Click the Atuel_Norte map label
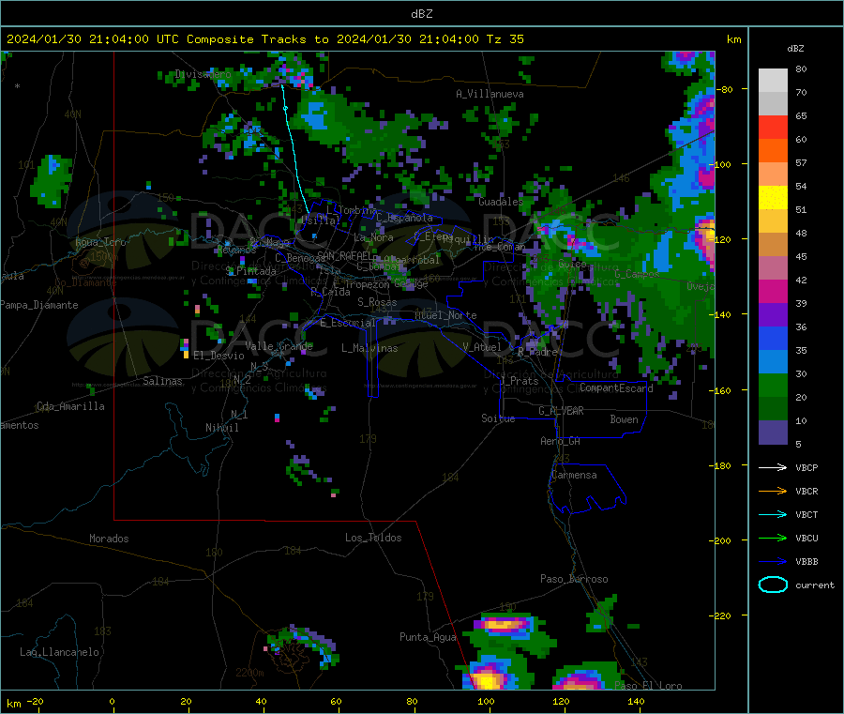The width and height of the screenshot is (844, 714). click(445, 315)
